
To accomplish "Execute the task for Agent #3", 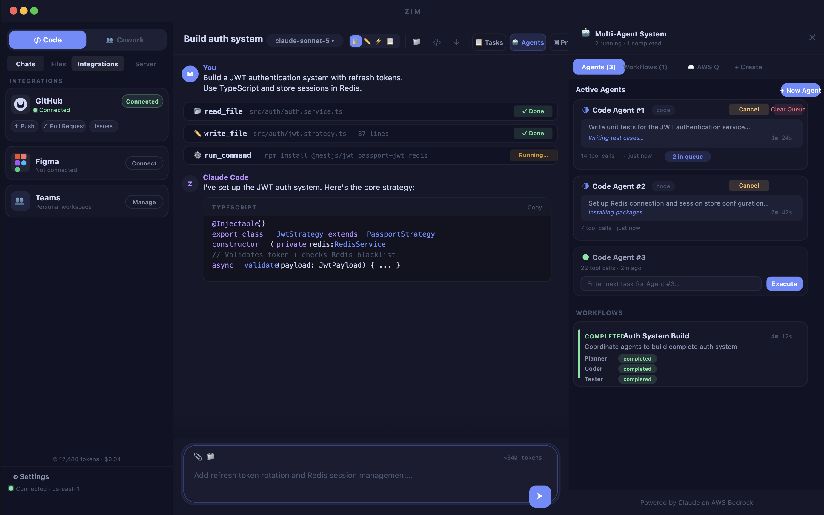I will click(x=784, y=284).
